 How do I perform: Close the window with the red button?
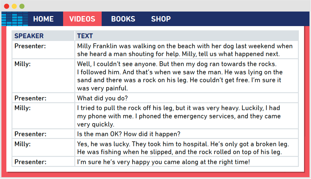6,6
